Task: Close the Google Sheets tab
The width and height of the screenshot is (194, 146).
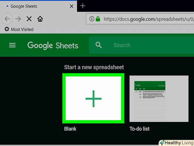Action: pos(71,6)
